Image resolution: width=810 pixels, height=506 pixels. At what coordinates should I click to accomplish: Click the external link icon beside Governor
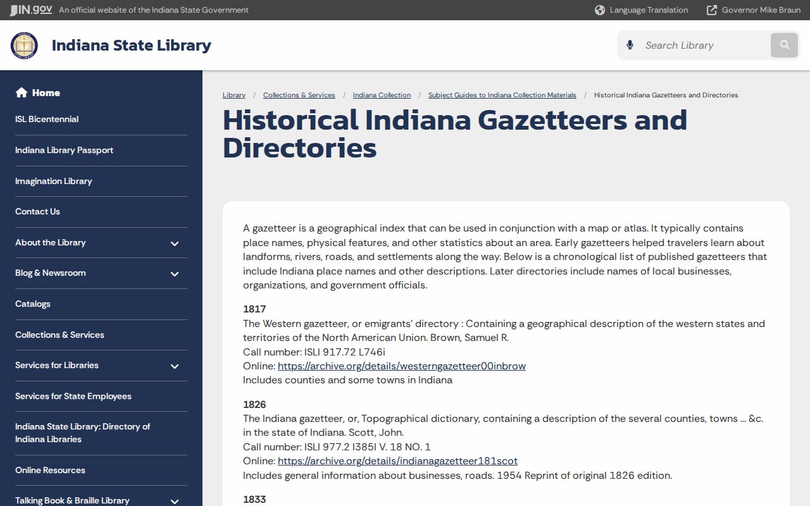pyautogui.click(x=712, y=10)
